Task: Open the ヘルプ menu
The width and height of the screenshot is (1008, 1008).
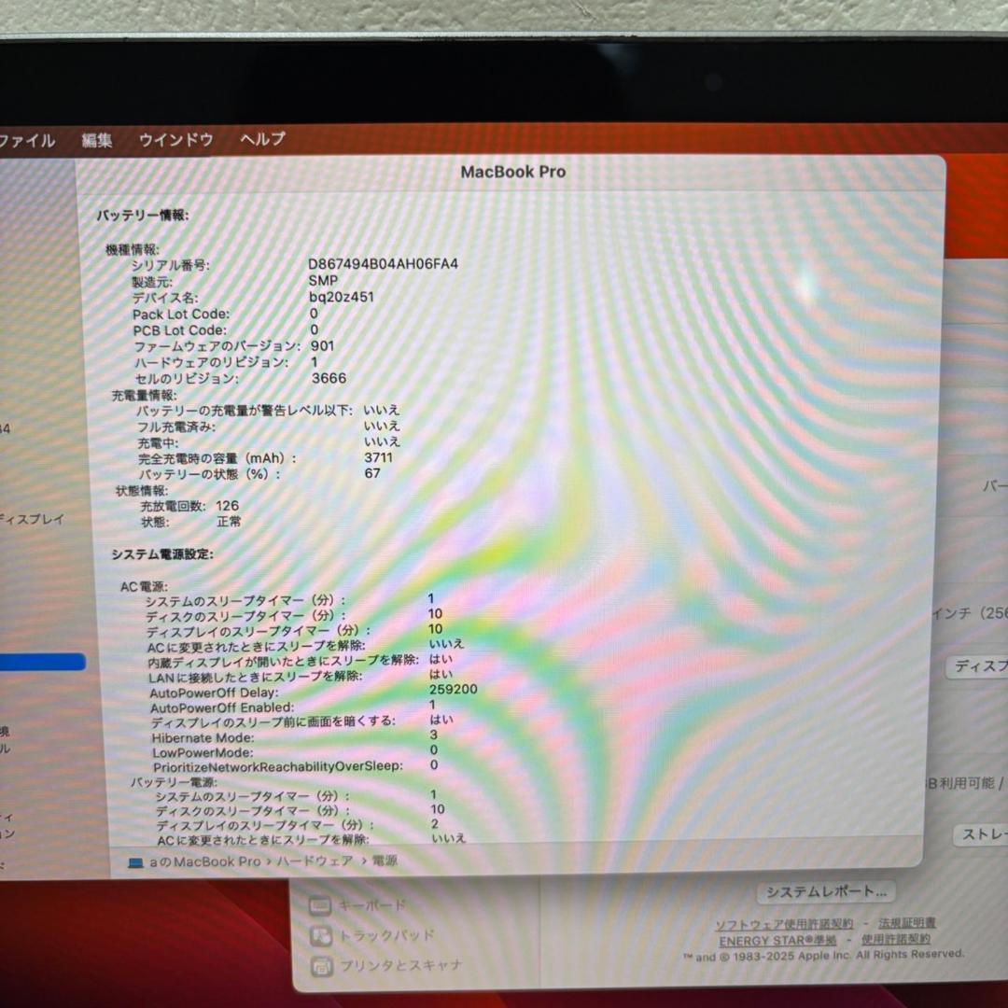Action: tap(259, 140)
